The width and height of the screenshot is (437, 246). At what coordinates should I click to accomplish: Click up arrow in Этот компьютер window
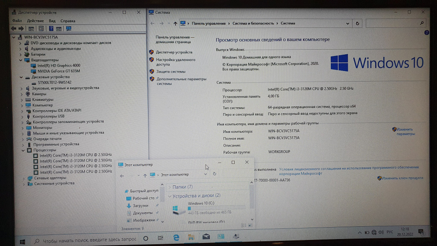[x=145, y=176]
